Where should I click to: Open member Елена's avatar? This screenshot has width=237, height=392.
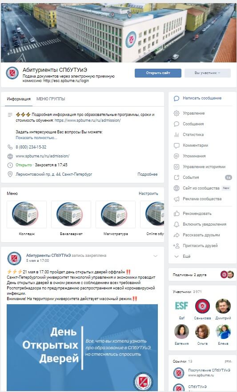pos(223,331)
